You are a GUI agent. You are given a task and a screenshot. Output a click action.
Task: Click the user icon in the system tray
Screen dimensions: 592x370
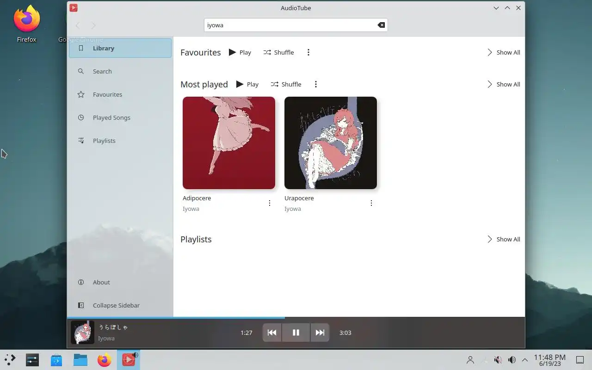(470, 360)
